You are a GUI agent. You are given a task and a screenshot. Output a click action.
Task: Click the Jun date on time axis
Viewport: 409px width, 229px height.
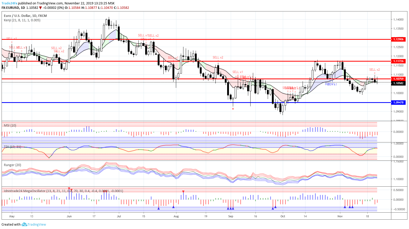(69, 216)
